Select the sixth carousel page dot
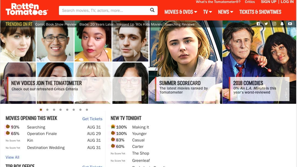 tap(74, 110)
